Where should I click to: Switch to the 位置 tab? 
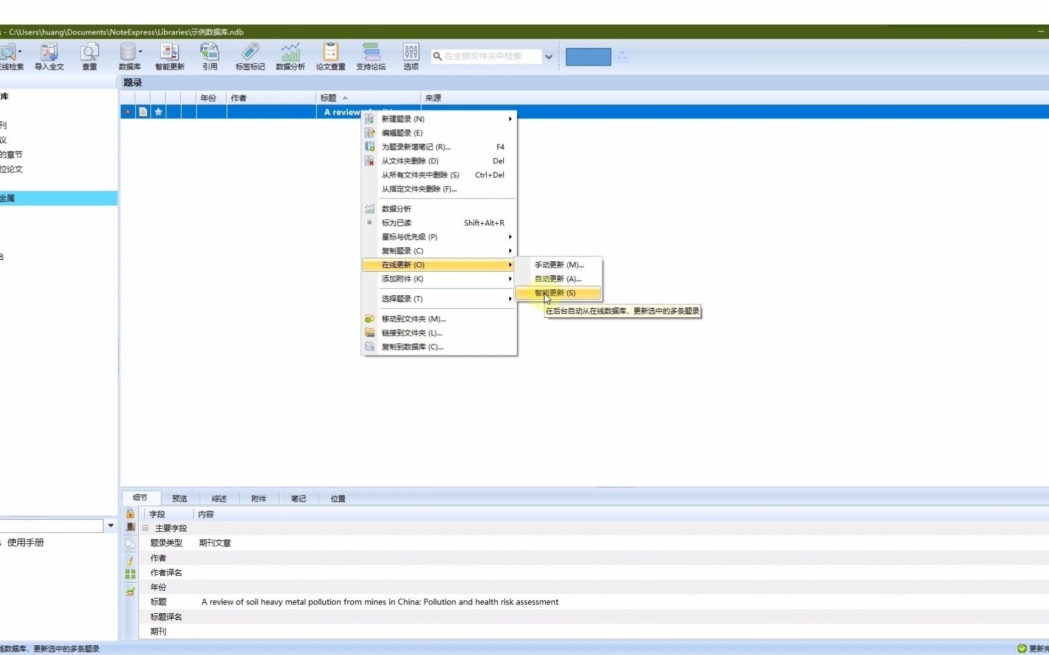pos(338,499)
